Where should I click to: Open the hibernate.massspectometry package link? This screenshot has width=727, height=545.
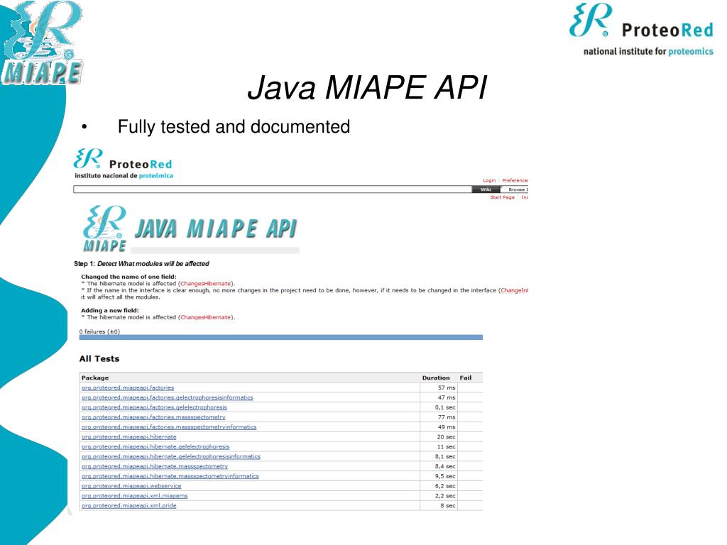155,466
